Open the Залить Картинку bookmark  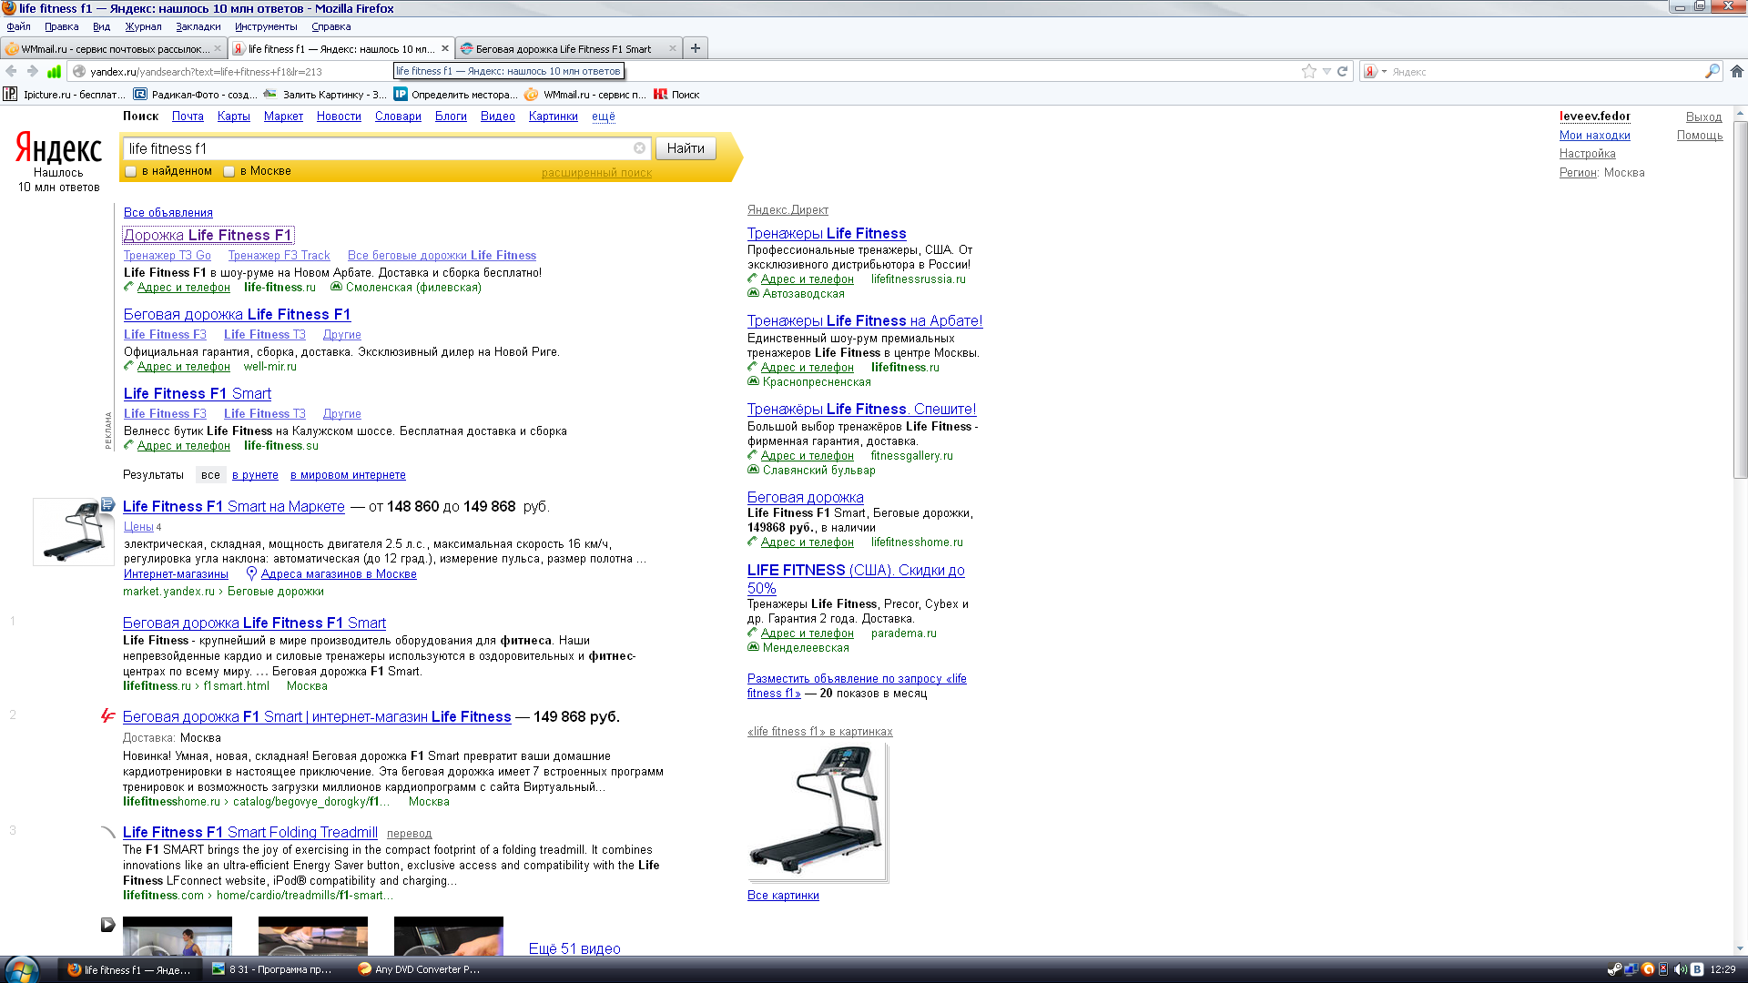(x=325, y=94)
